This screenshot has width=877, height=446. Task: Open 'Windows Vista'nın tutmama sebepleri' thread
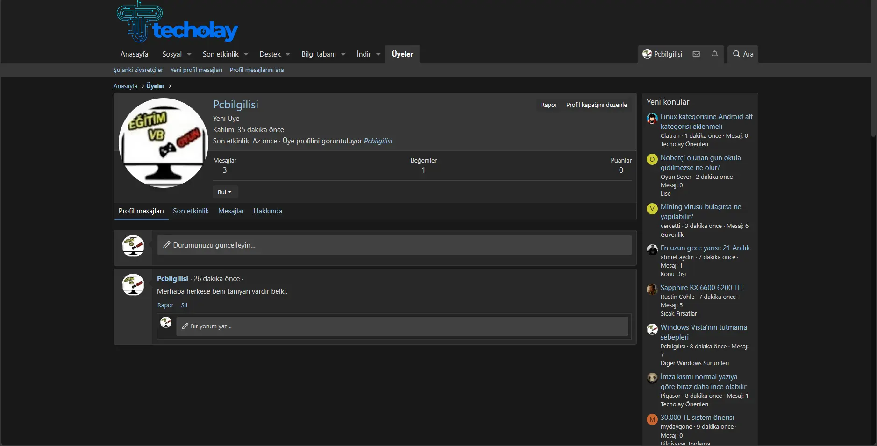704,332
